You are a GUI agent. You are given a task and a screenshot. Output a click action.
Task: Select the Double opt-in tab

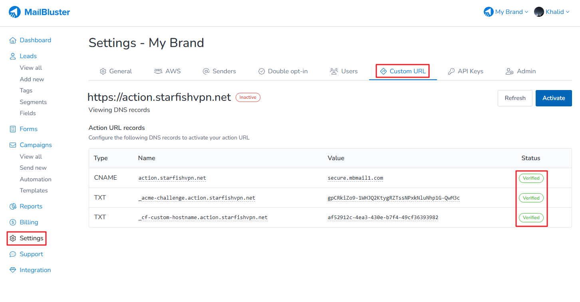tap(283, 71)
